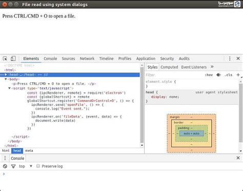Open the DevTools three-dot customize menu
This screenshot has width=243, height=191.
230,59
